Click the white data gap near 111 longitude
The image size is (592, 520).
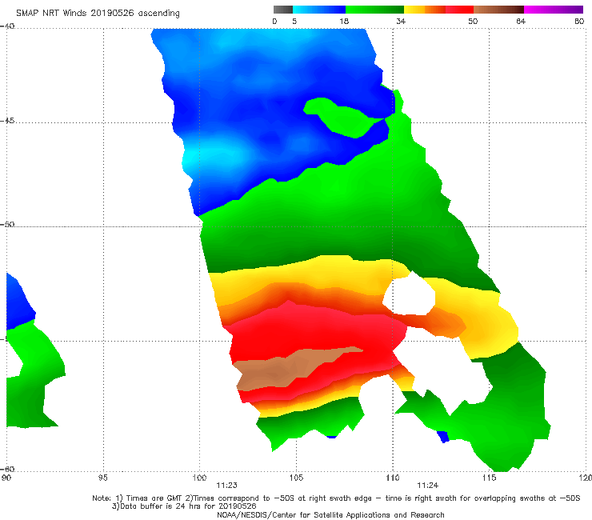point(410,294)
